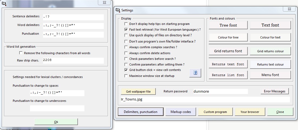The image size is (298, 130).
Task: Click the Custom program button
Action: [215, 112]
